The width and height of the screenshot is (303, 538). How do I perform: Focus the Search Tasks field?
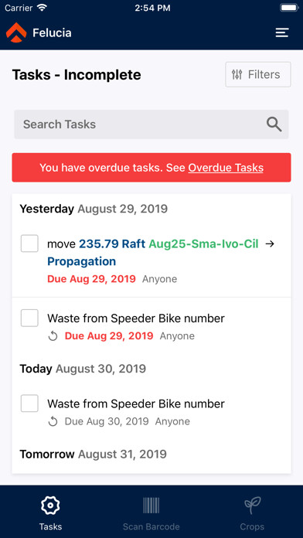[x=151, y=124]
